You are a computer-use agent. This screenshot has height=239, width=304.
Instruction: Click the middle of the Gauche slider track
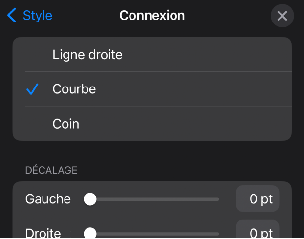click(x=154, y=199)
